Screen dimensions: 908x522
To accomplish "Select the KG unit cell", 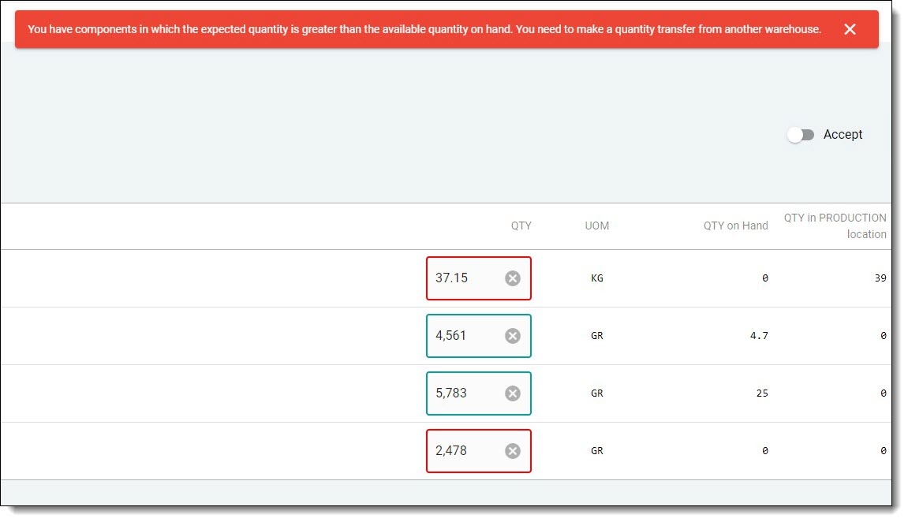I will [x=596, y=278].
